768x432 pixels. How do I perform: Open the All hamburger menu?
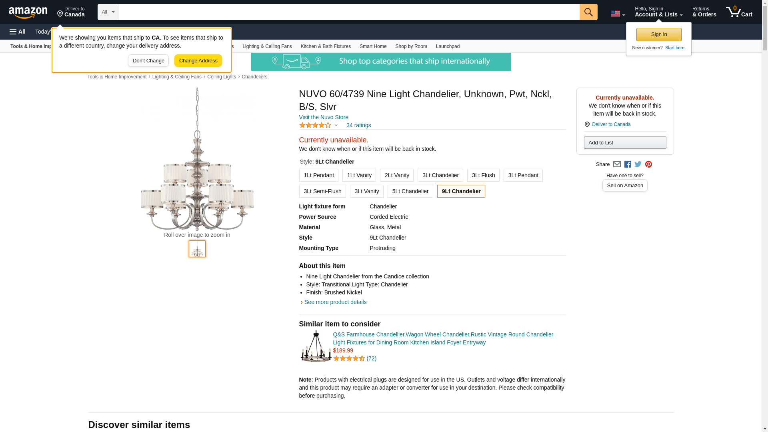point(18,32)
